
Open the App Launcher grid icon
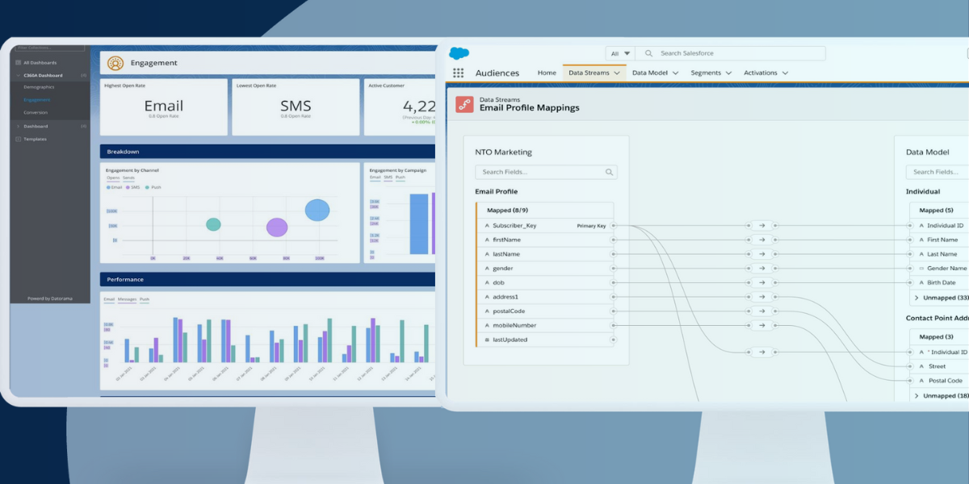pyautogui.click(x=458, y=73)
